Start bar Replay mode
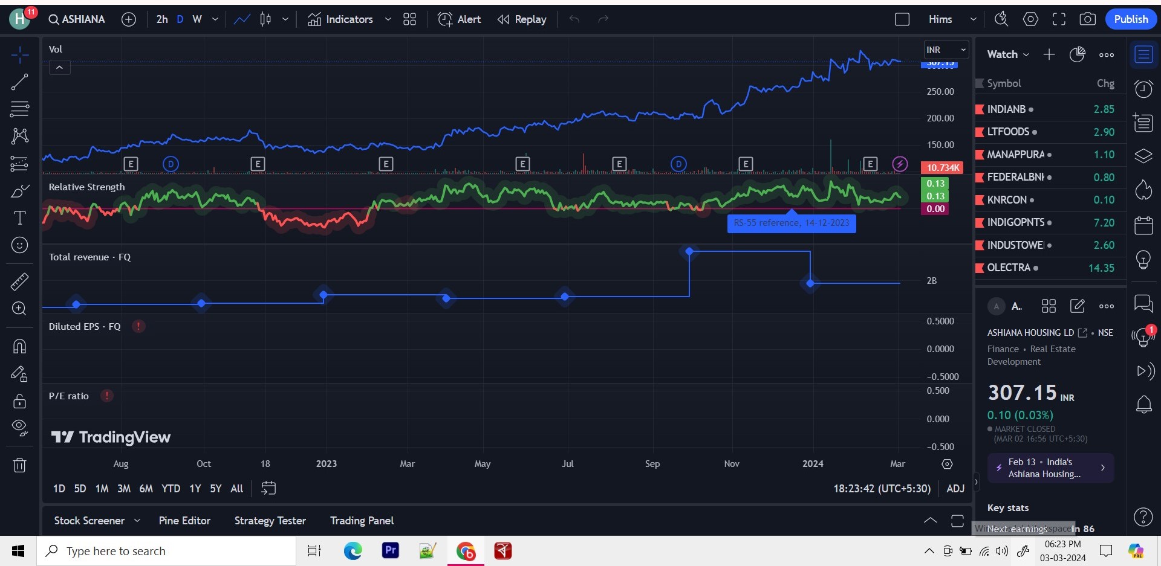1161x566 pixels. 522,19
